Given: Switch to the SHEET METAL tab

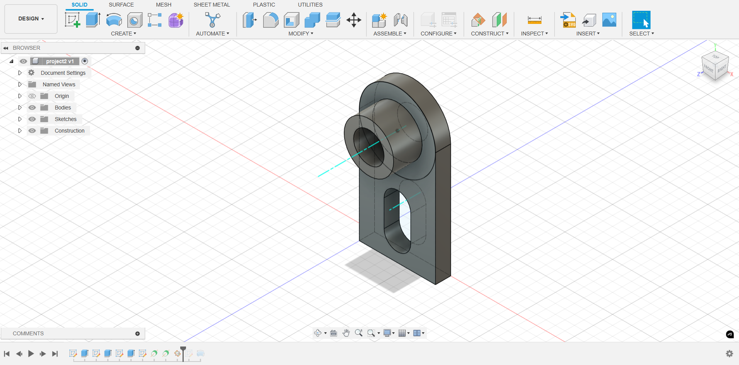Looking at the screenshot, I should click(212, 5).
